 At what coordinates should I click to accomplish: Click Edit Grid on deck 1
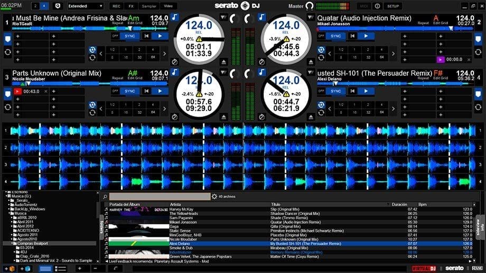135,23
